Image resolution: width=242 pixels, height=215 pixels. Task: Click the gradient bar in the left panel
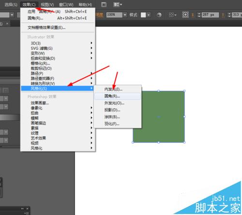pos(10,117)
